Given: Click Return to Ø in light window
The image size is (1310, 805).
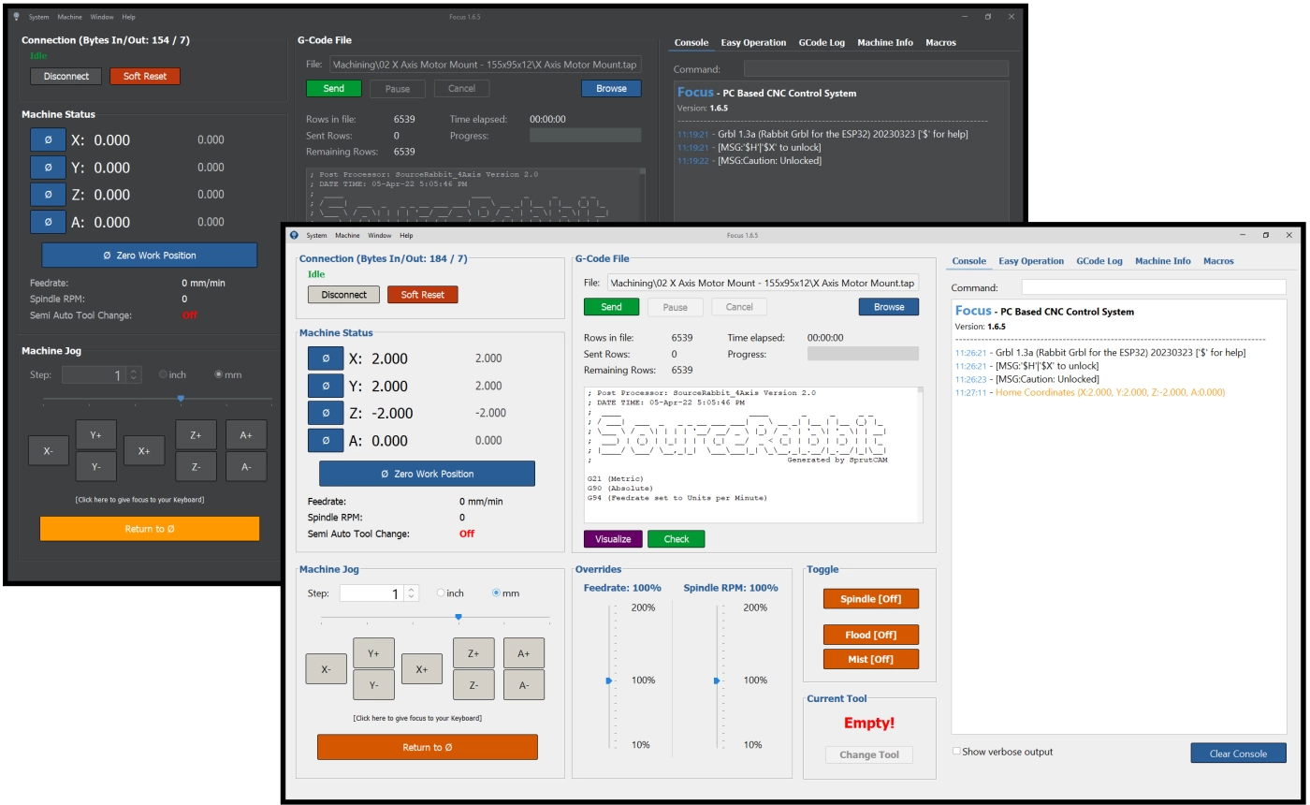Looking at the screenshot, I should point(428,747).
